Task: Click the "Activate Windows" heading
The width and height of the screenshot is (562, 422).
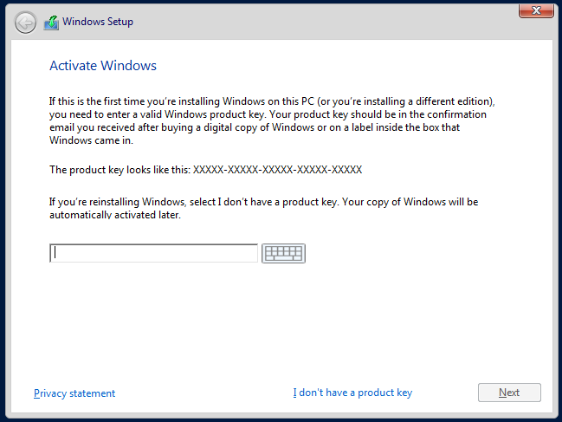Action: 103,66
